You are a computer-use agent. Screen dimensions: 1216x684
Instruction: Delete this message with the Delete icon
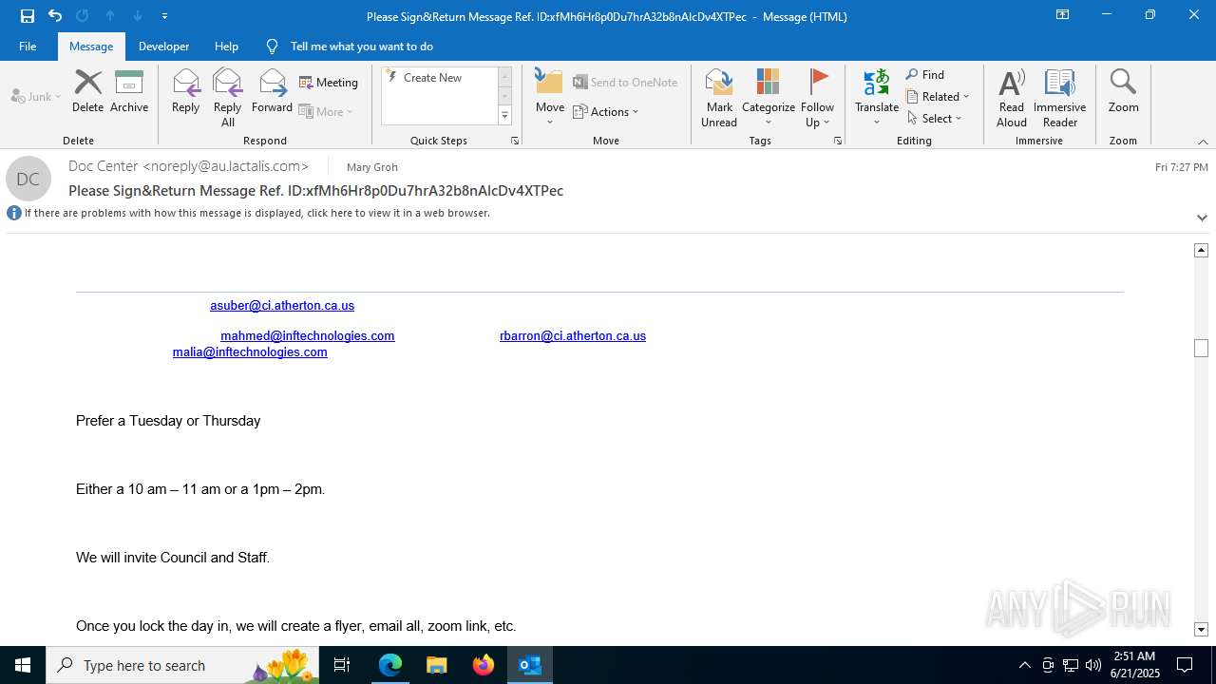87,91
